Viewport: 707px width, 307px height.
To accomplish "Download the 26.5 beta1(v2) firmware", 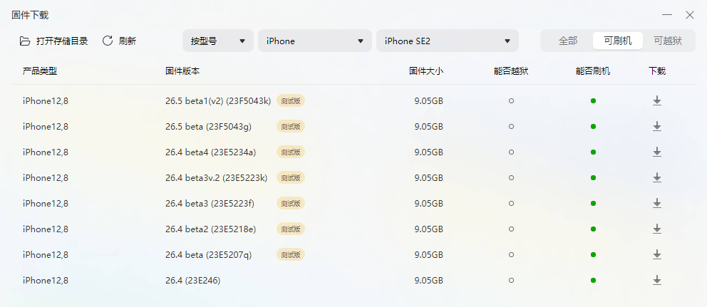I will pyautogui.click(x=656, y=101).
